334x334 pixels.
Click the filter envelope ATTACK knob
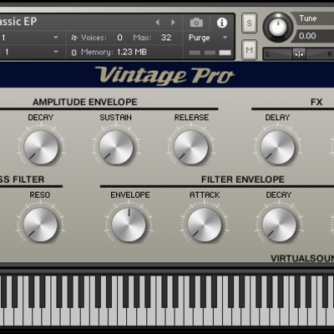click(205, 225)
